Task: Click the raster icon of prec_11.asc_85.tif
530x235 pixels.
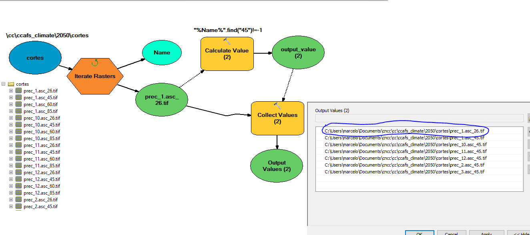Action: [x=18, y=166]
